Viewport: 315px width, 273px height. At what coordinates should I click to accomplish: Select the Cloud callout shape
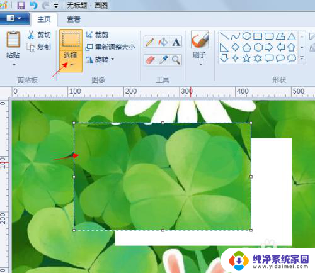[x=291, y=58]
